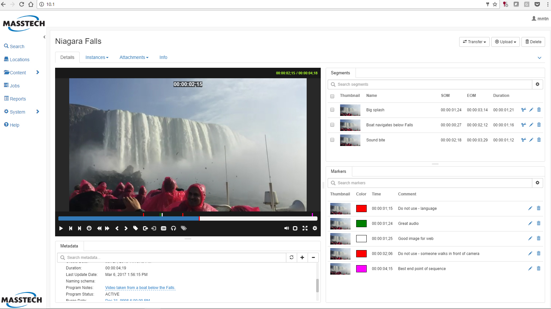Screen dimensions: 551x309
Task: Step back one frame
Action: coord(117,228)
